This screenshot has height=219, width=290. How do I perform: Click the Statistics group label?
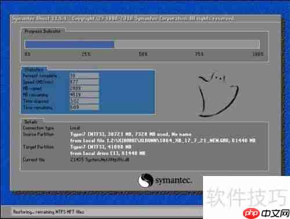tap(34, 70)
